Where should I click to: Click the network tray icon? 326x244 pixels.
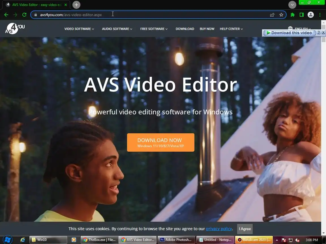[291, 240]
